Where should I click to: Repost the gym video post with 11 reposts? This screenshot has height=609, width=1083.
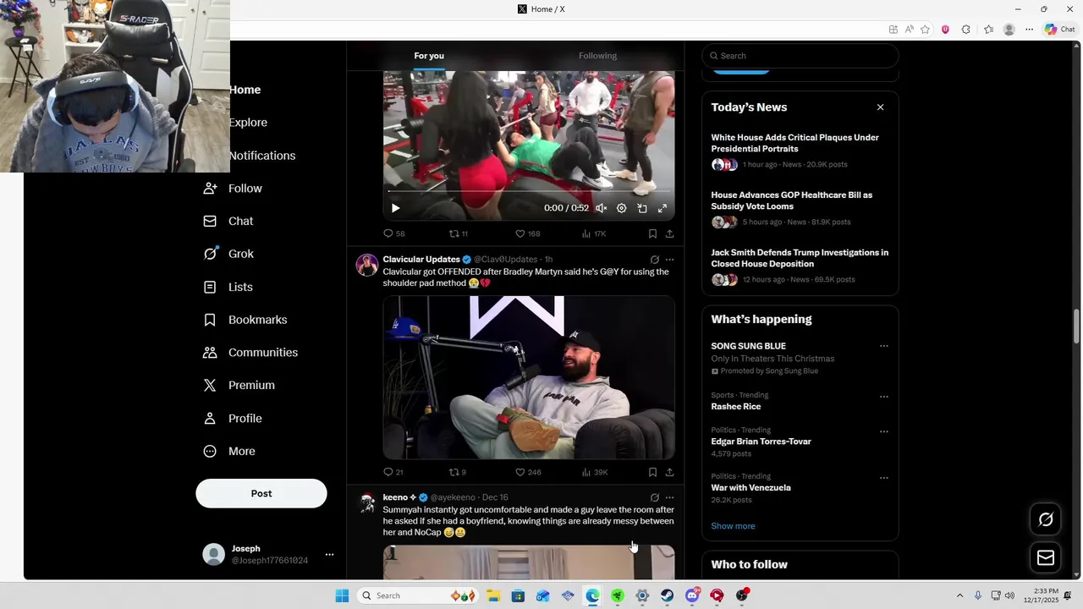pos(458,233)
